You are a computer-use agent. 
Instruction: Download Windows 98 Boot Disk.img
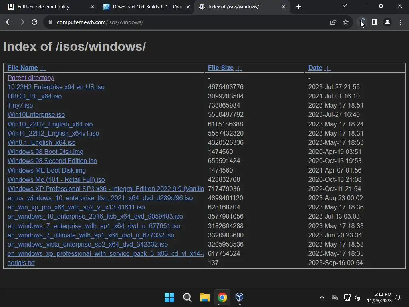[x=46, y=152]
